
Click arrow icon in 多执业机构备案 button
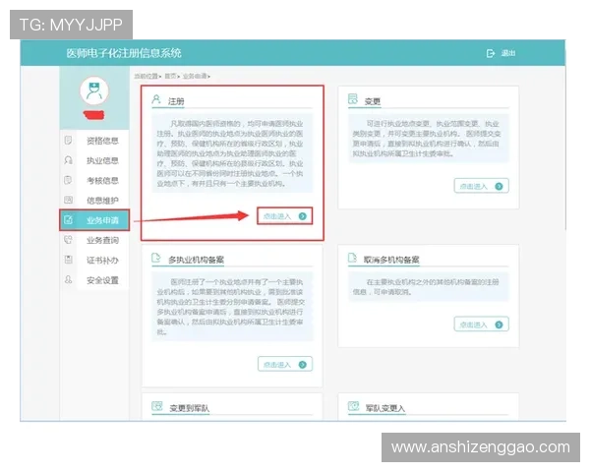click(x=303, y=365)
